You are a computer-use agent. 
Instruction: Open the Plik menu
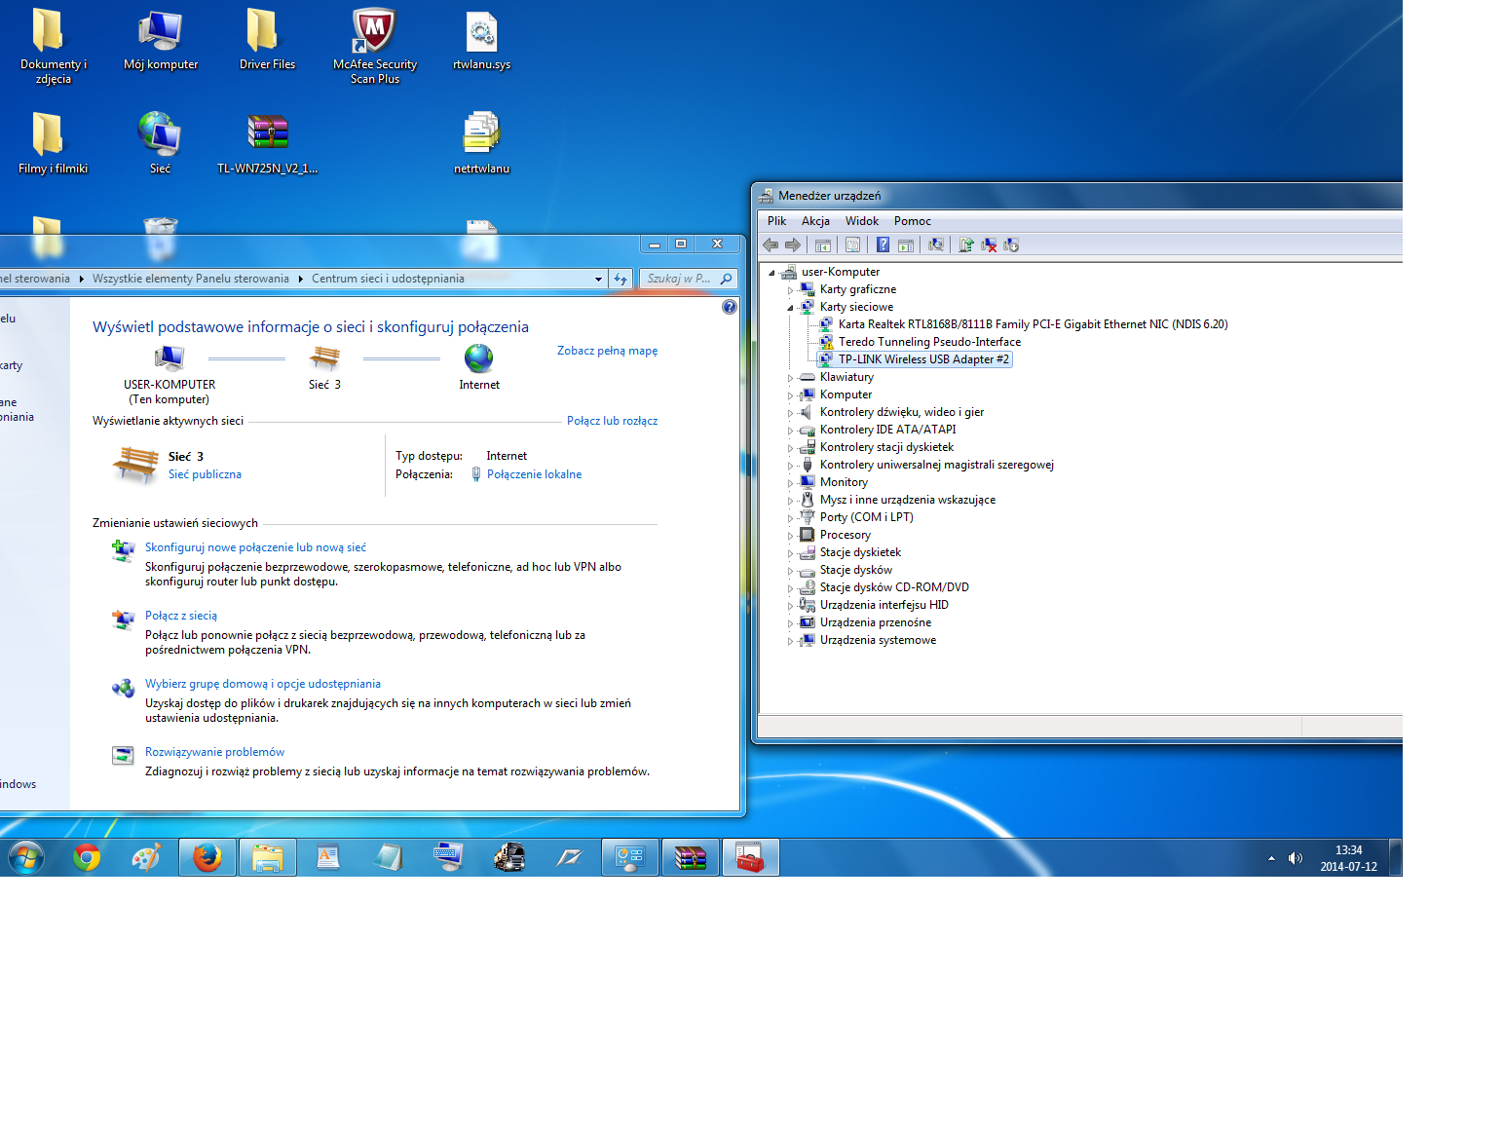(x=776, y=221)
